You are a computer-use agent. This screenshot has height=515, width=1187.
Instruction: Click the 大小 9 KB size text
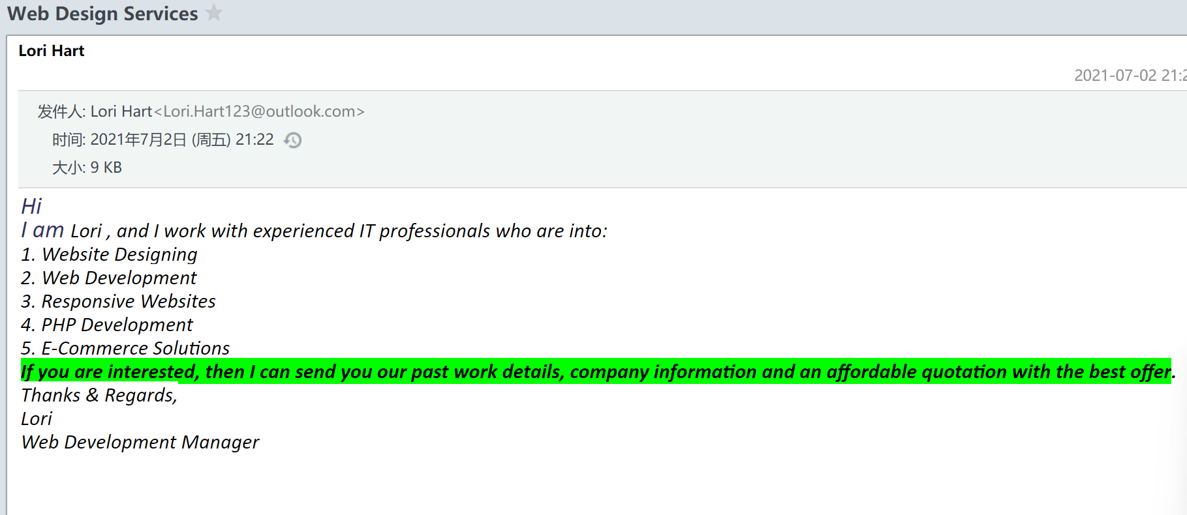[87, 168]
